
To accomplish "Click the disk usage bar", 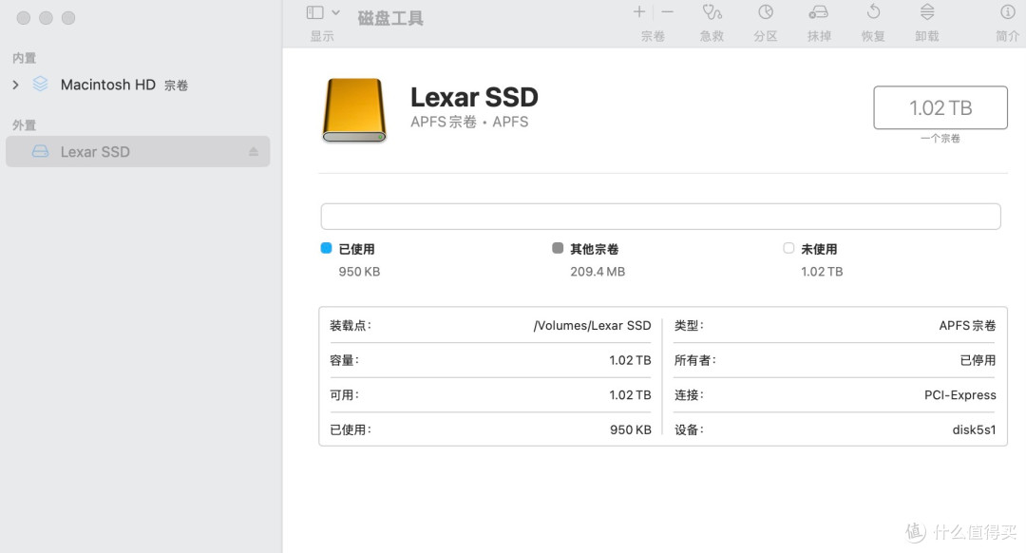I will 660,217.
